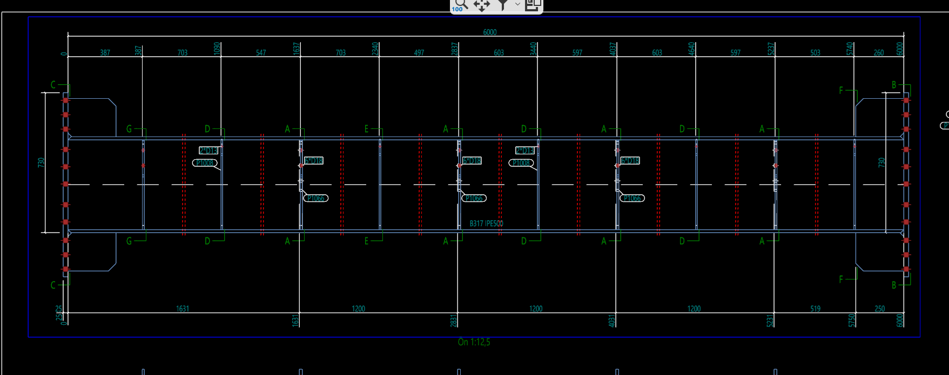
Task: Click the selection filter funnel icon
Action: (x=503, y=5)
